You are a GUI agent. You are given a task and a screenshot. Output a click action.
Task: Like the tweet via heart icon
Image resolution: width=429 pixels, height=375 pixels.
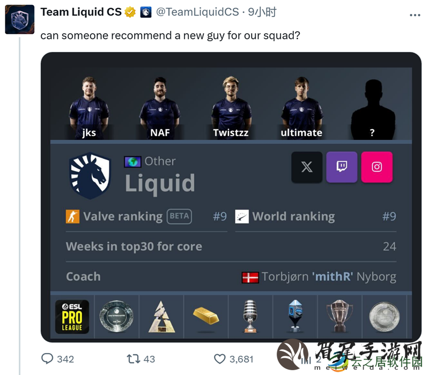(x=219, y=359)
